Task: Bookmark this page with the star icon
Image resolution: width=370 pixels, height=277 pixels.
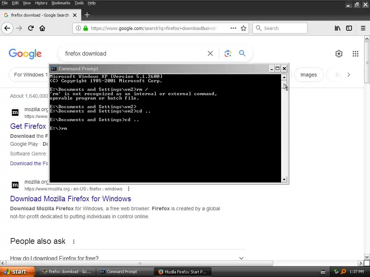Action: [244, 28]
